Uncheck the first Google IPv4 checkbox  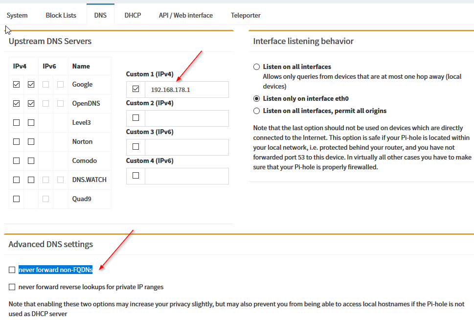coord(17,85)
